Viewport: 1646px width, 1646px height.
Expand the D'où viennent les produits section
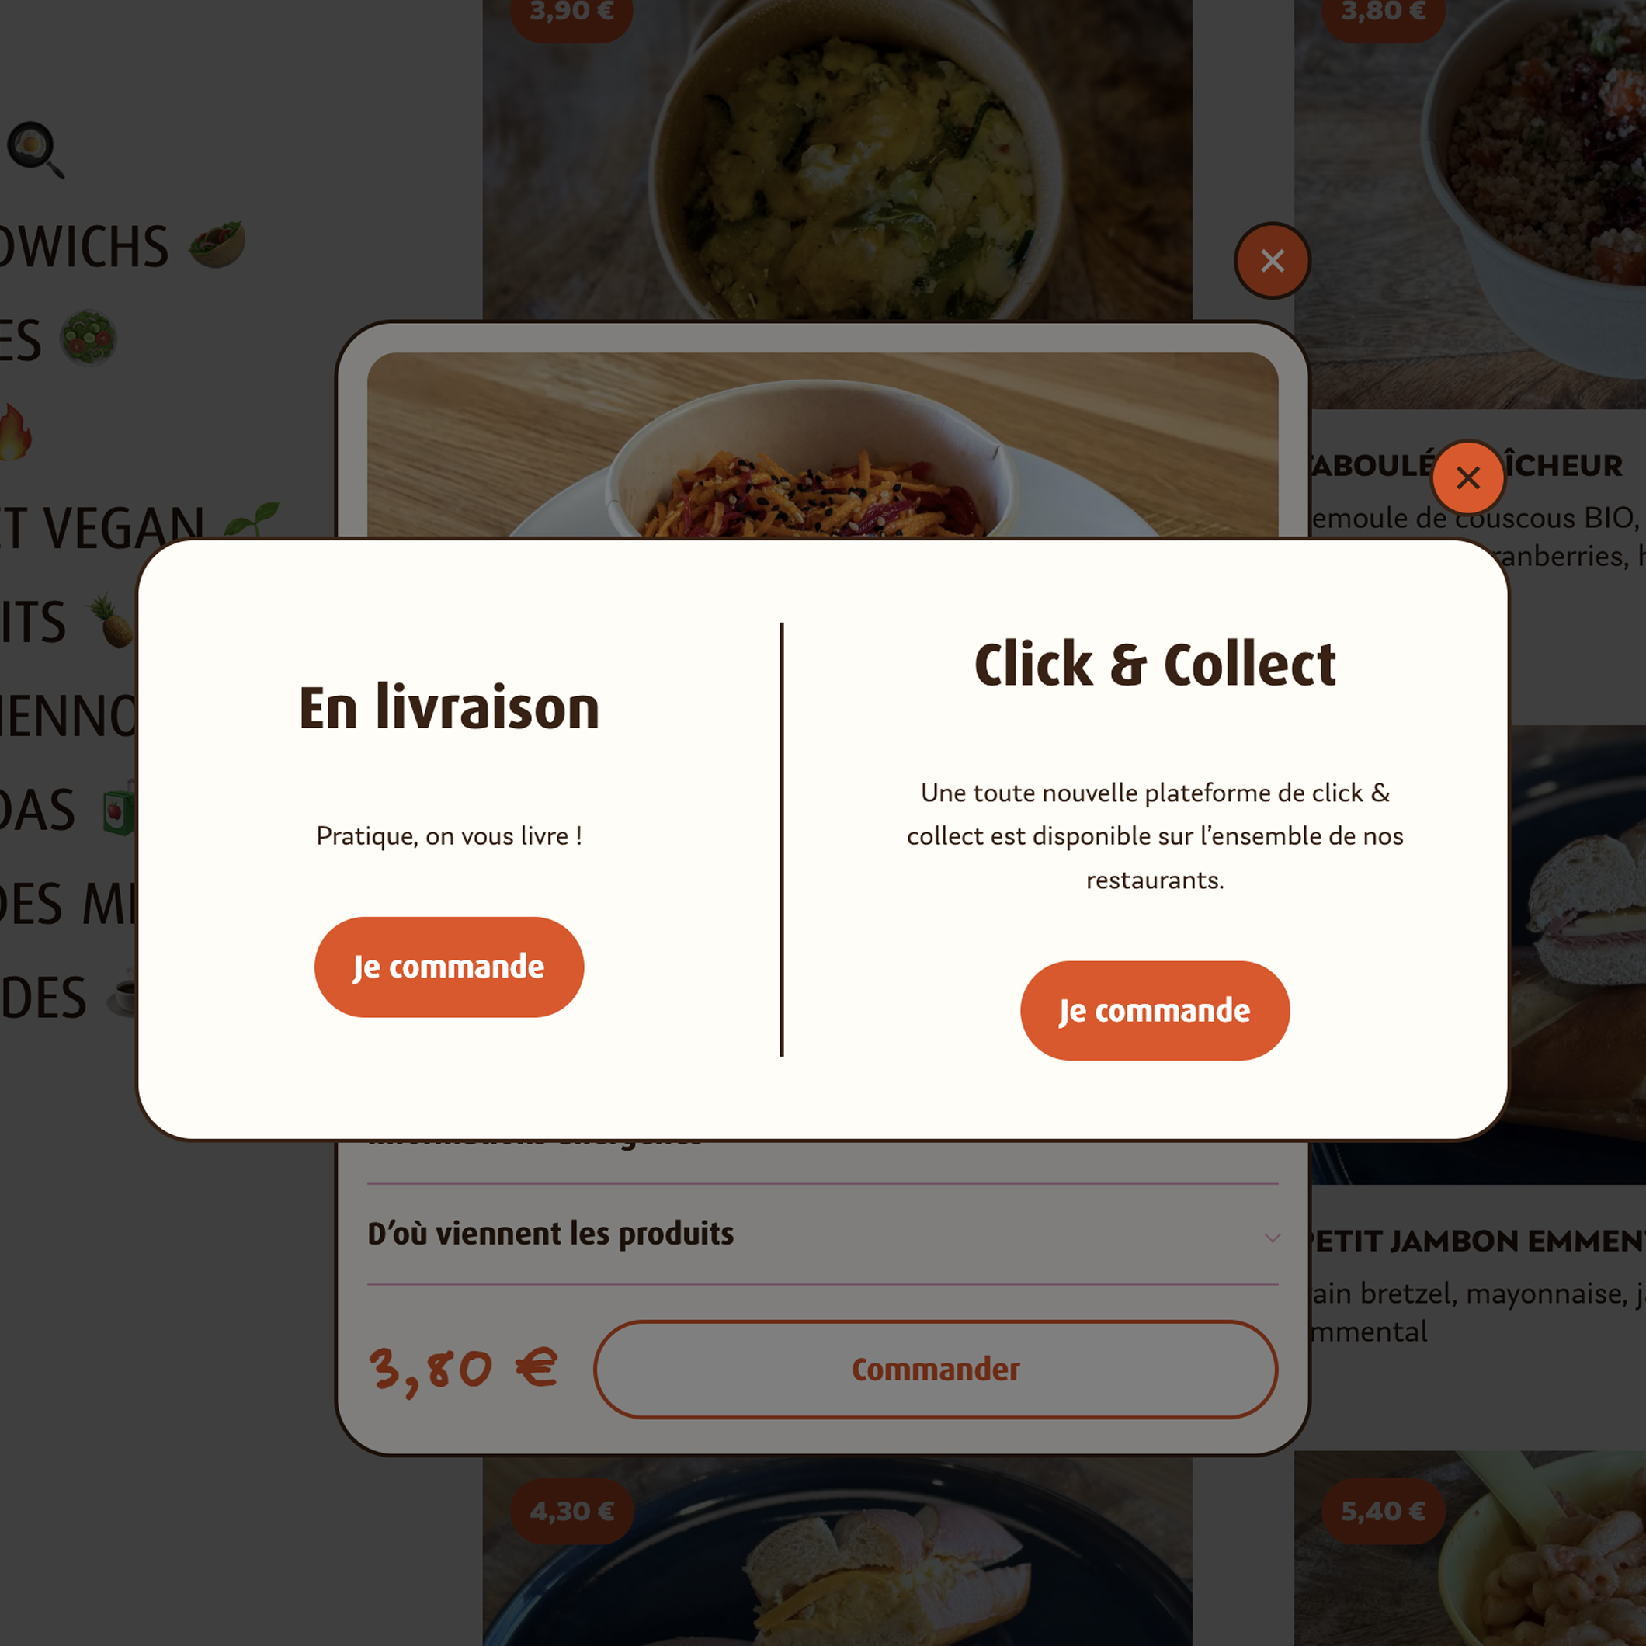click(x=822, y=1234)
